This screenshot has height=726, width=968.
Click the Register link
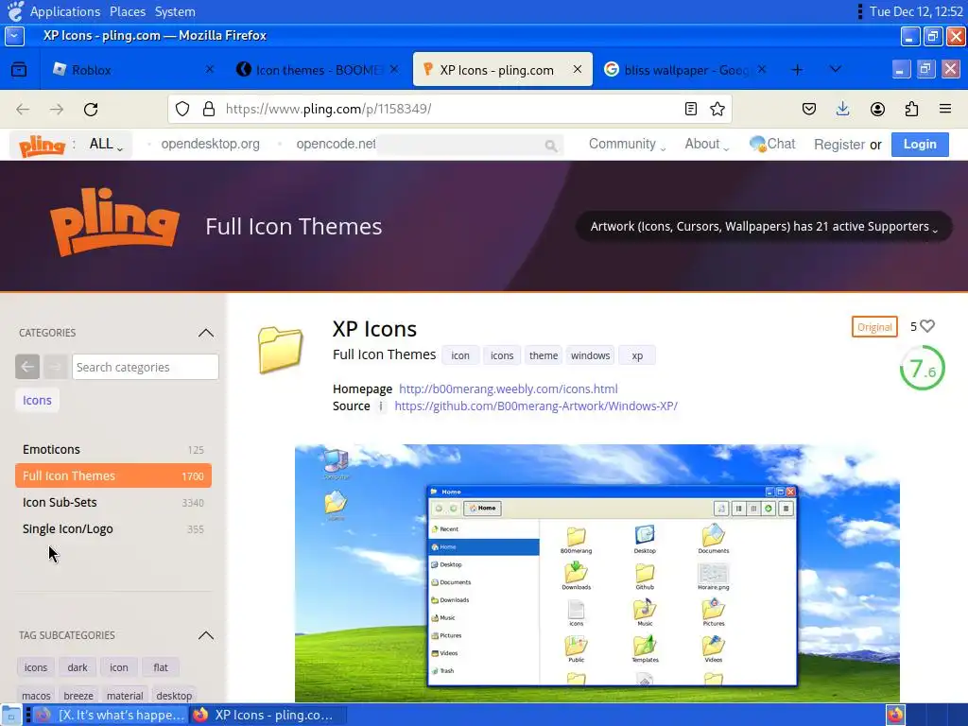click(x=839, y=145)
